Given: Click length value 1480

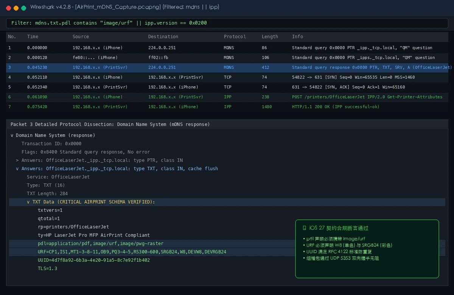Looking at the screenshot, I should (x=267, y=107).
